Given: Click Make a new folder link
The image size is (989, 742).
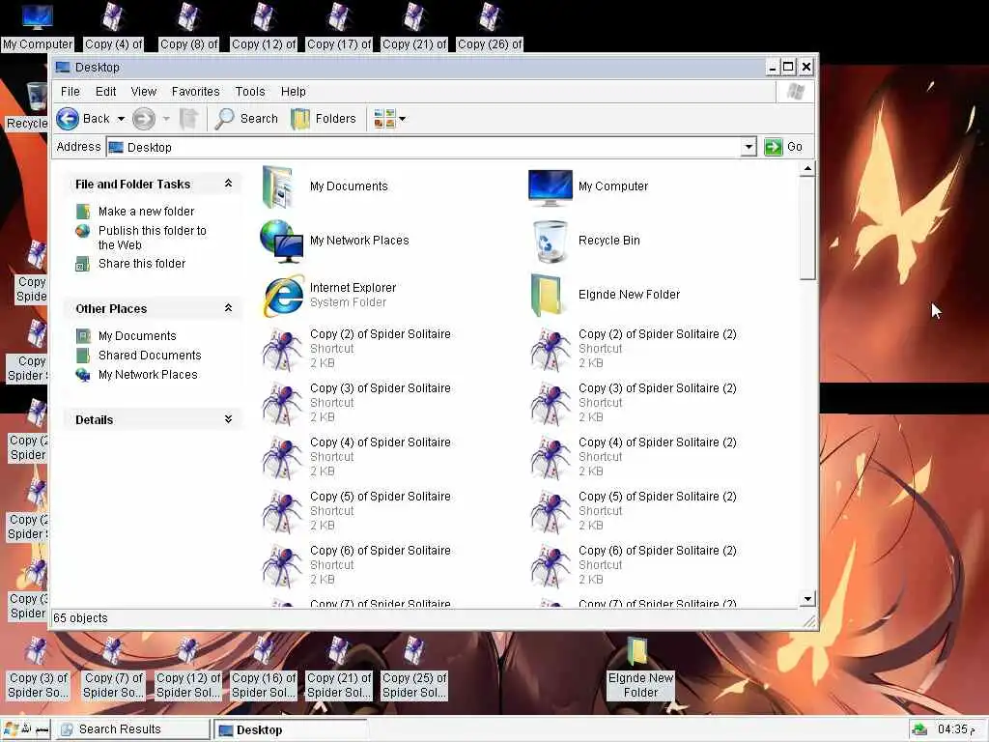Looking at the screenshot, I should pyautogui.click(x=147, y=212).
